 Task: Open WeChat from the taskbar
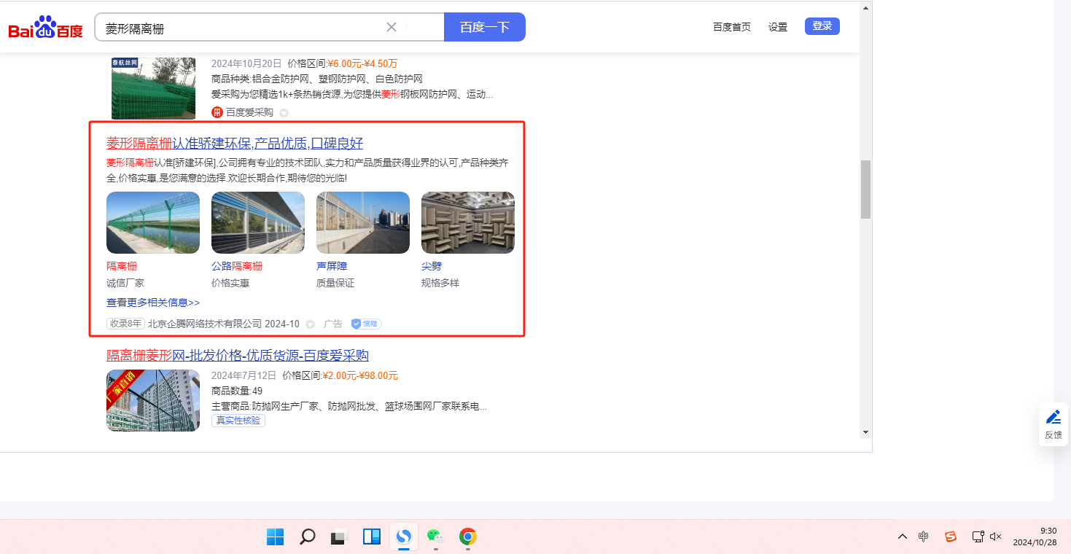435,537
